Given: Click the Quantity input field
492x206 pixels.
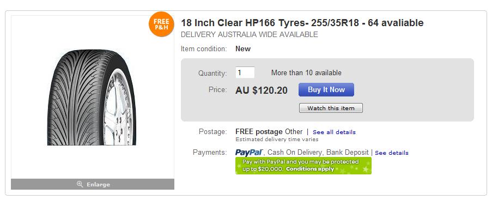Looking at the screenshot, I should click(x=245, y=72).
